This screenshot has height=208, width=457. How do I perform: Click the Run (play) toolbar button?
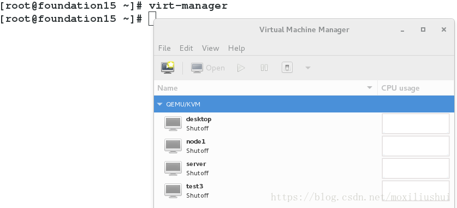[x=241, y=68]
